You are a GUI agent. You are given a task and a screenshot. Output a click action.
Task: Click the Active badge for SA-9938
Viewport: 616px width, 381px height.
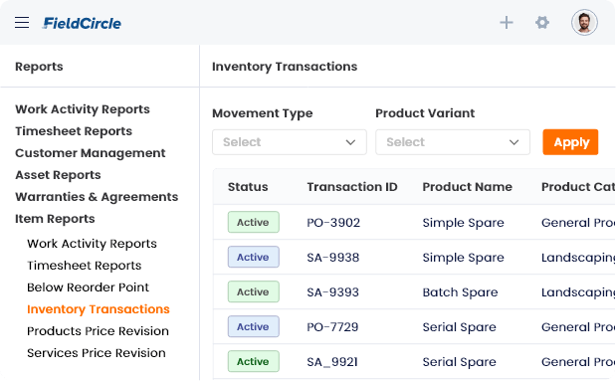pyautogui.click(x=254, y=257)
